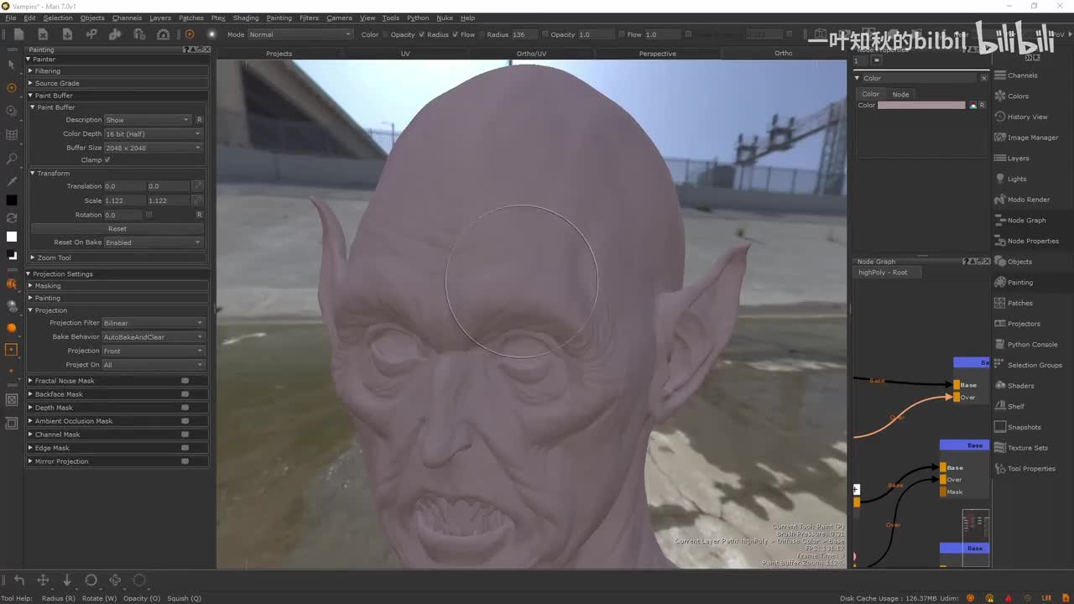Click the swap foreground/background colors icon

point(12,218)
